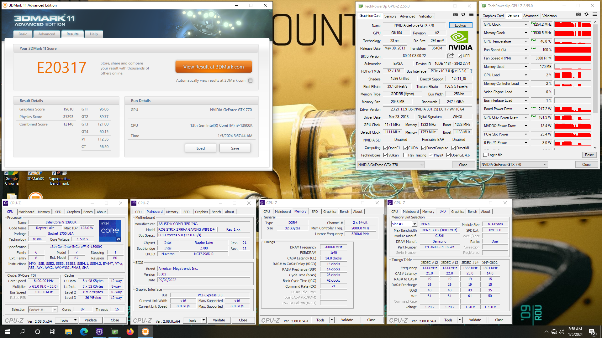This screenshot has height=338, width=602.
Task: Open the Graphics tab in CPU-Z Mainboard window
Action: pos(201,212)
